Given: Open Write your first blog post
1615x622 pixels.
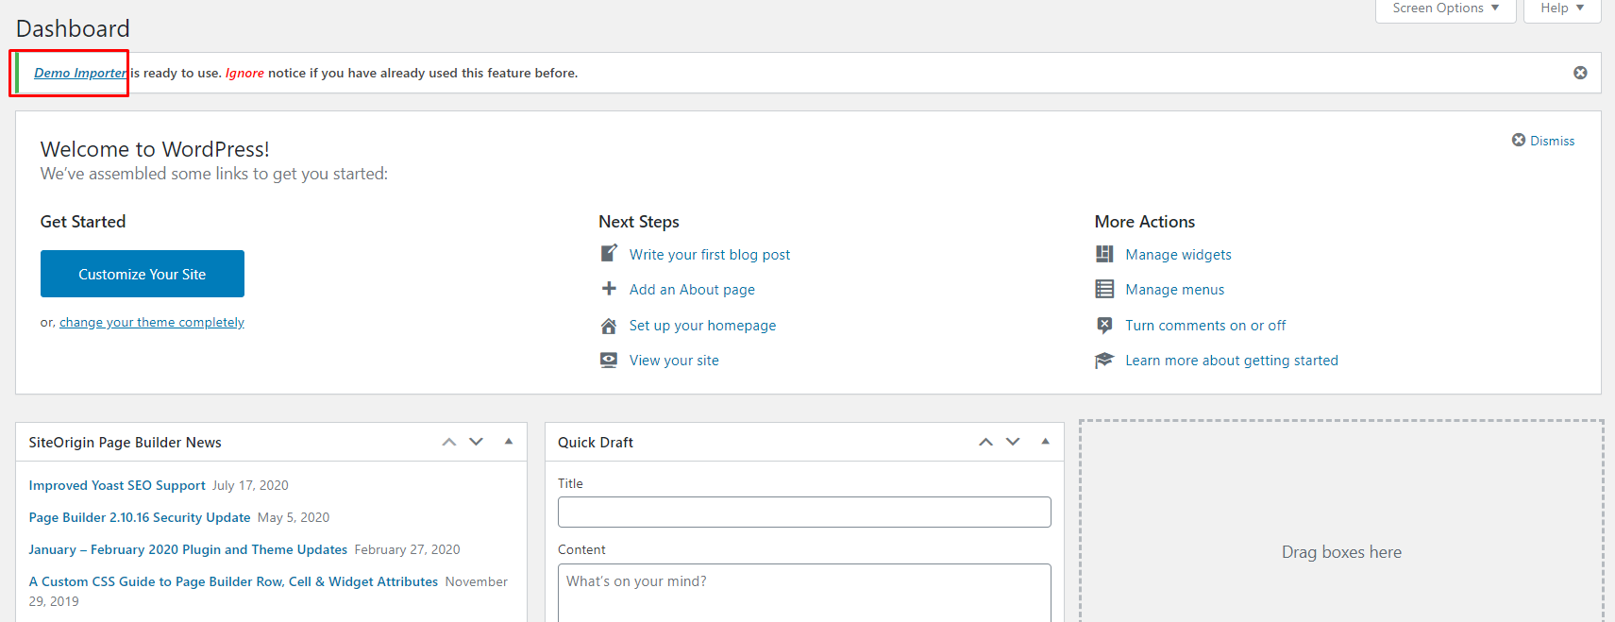Looking at the screenshot, I should 710,255.
